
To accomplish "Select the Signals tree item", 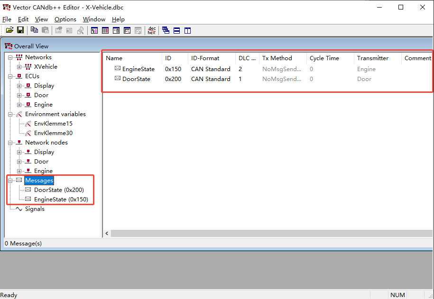I will 35,209.
